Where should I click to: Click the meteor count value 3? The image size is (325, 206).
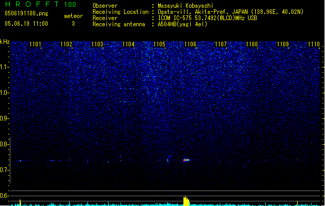point(73,24)
